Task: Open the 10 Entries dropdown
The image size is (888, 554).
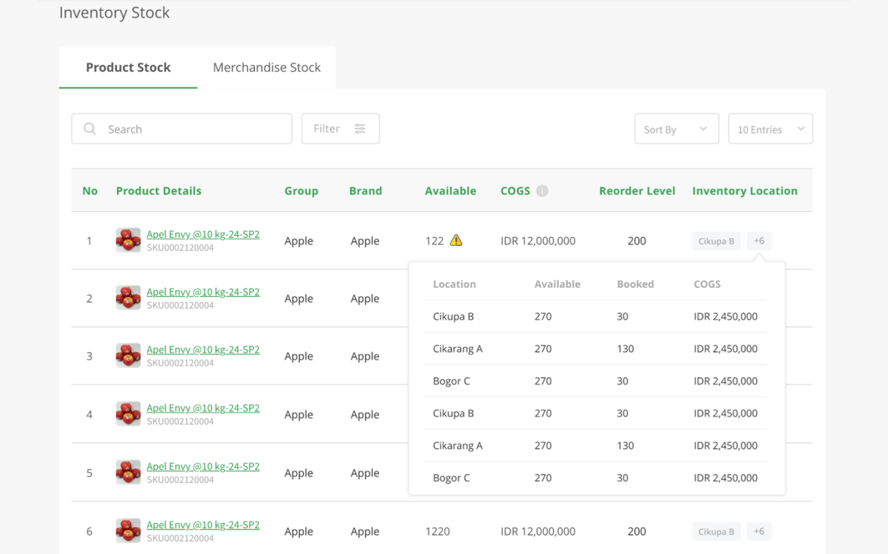Action: (x=769, y=129)
